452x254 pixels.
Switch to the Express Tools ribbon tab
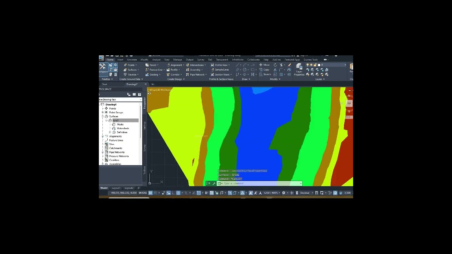[311, 60]
